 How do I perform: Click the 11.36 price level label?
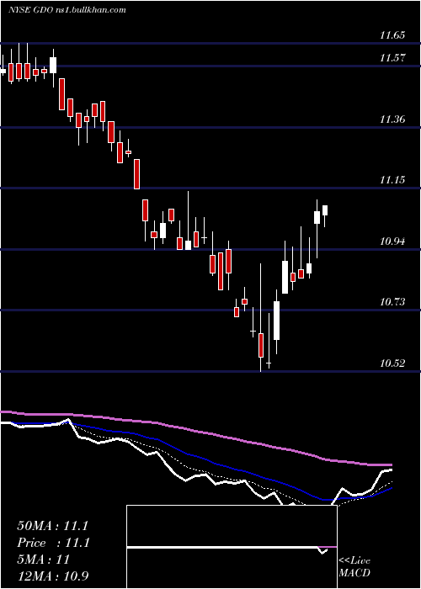point(392,119)
